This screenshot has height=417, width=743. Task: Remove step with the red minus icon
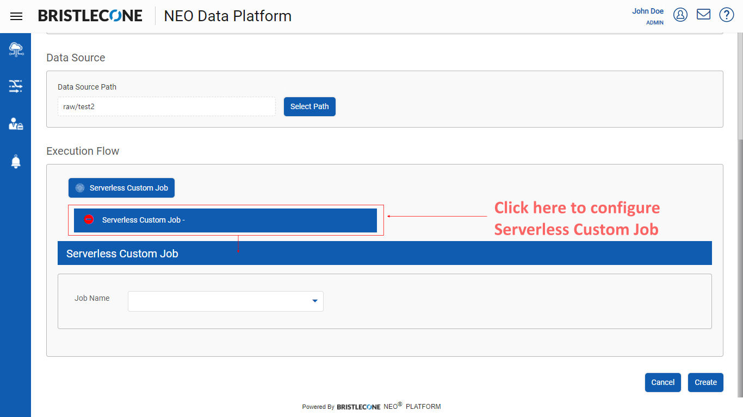(89, 219)
